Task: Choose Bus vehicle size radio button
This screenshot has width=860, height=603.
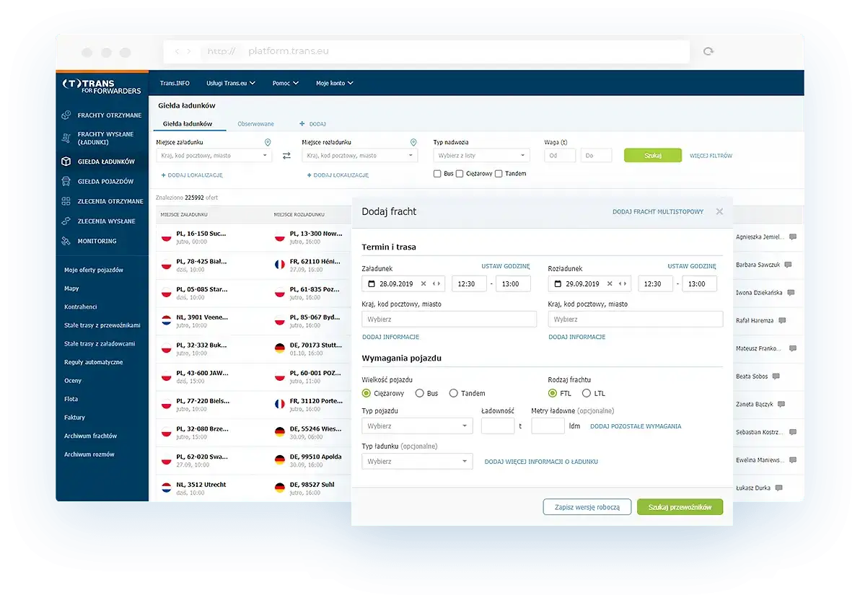Action: (x=420, y=394)
